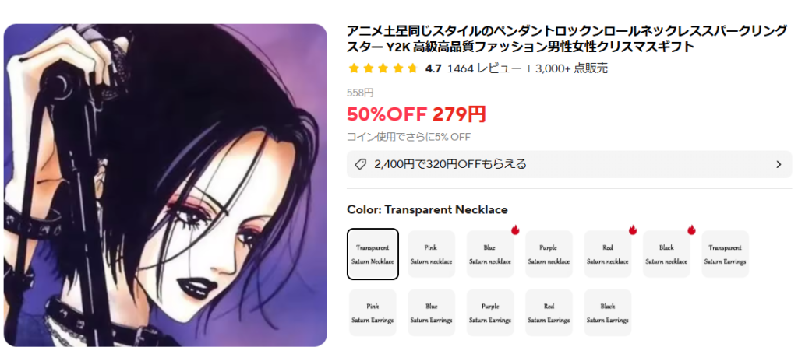The height and width of the screenshot is (354, 798).
Task: Click the flame icon on Blue necklace
Action: (x=514, y=230)
